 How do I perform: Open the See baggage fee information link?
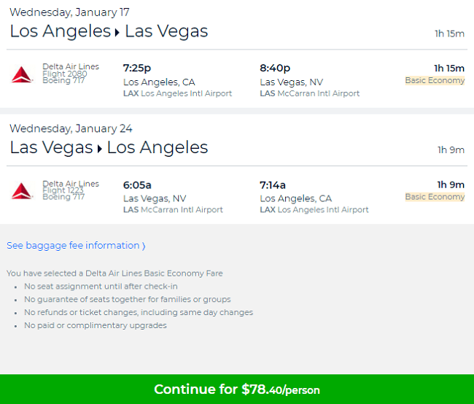click(76, 246)
